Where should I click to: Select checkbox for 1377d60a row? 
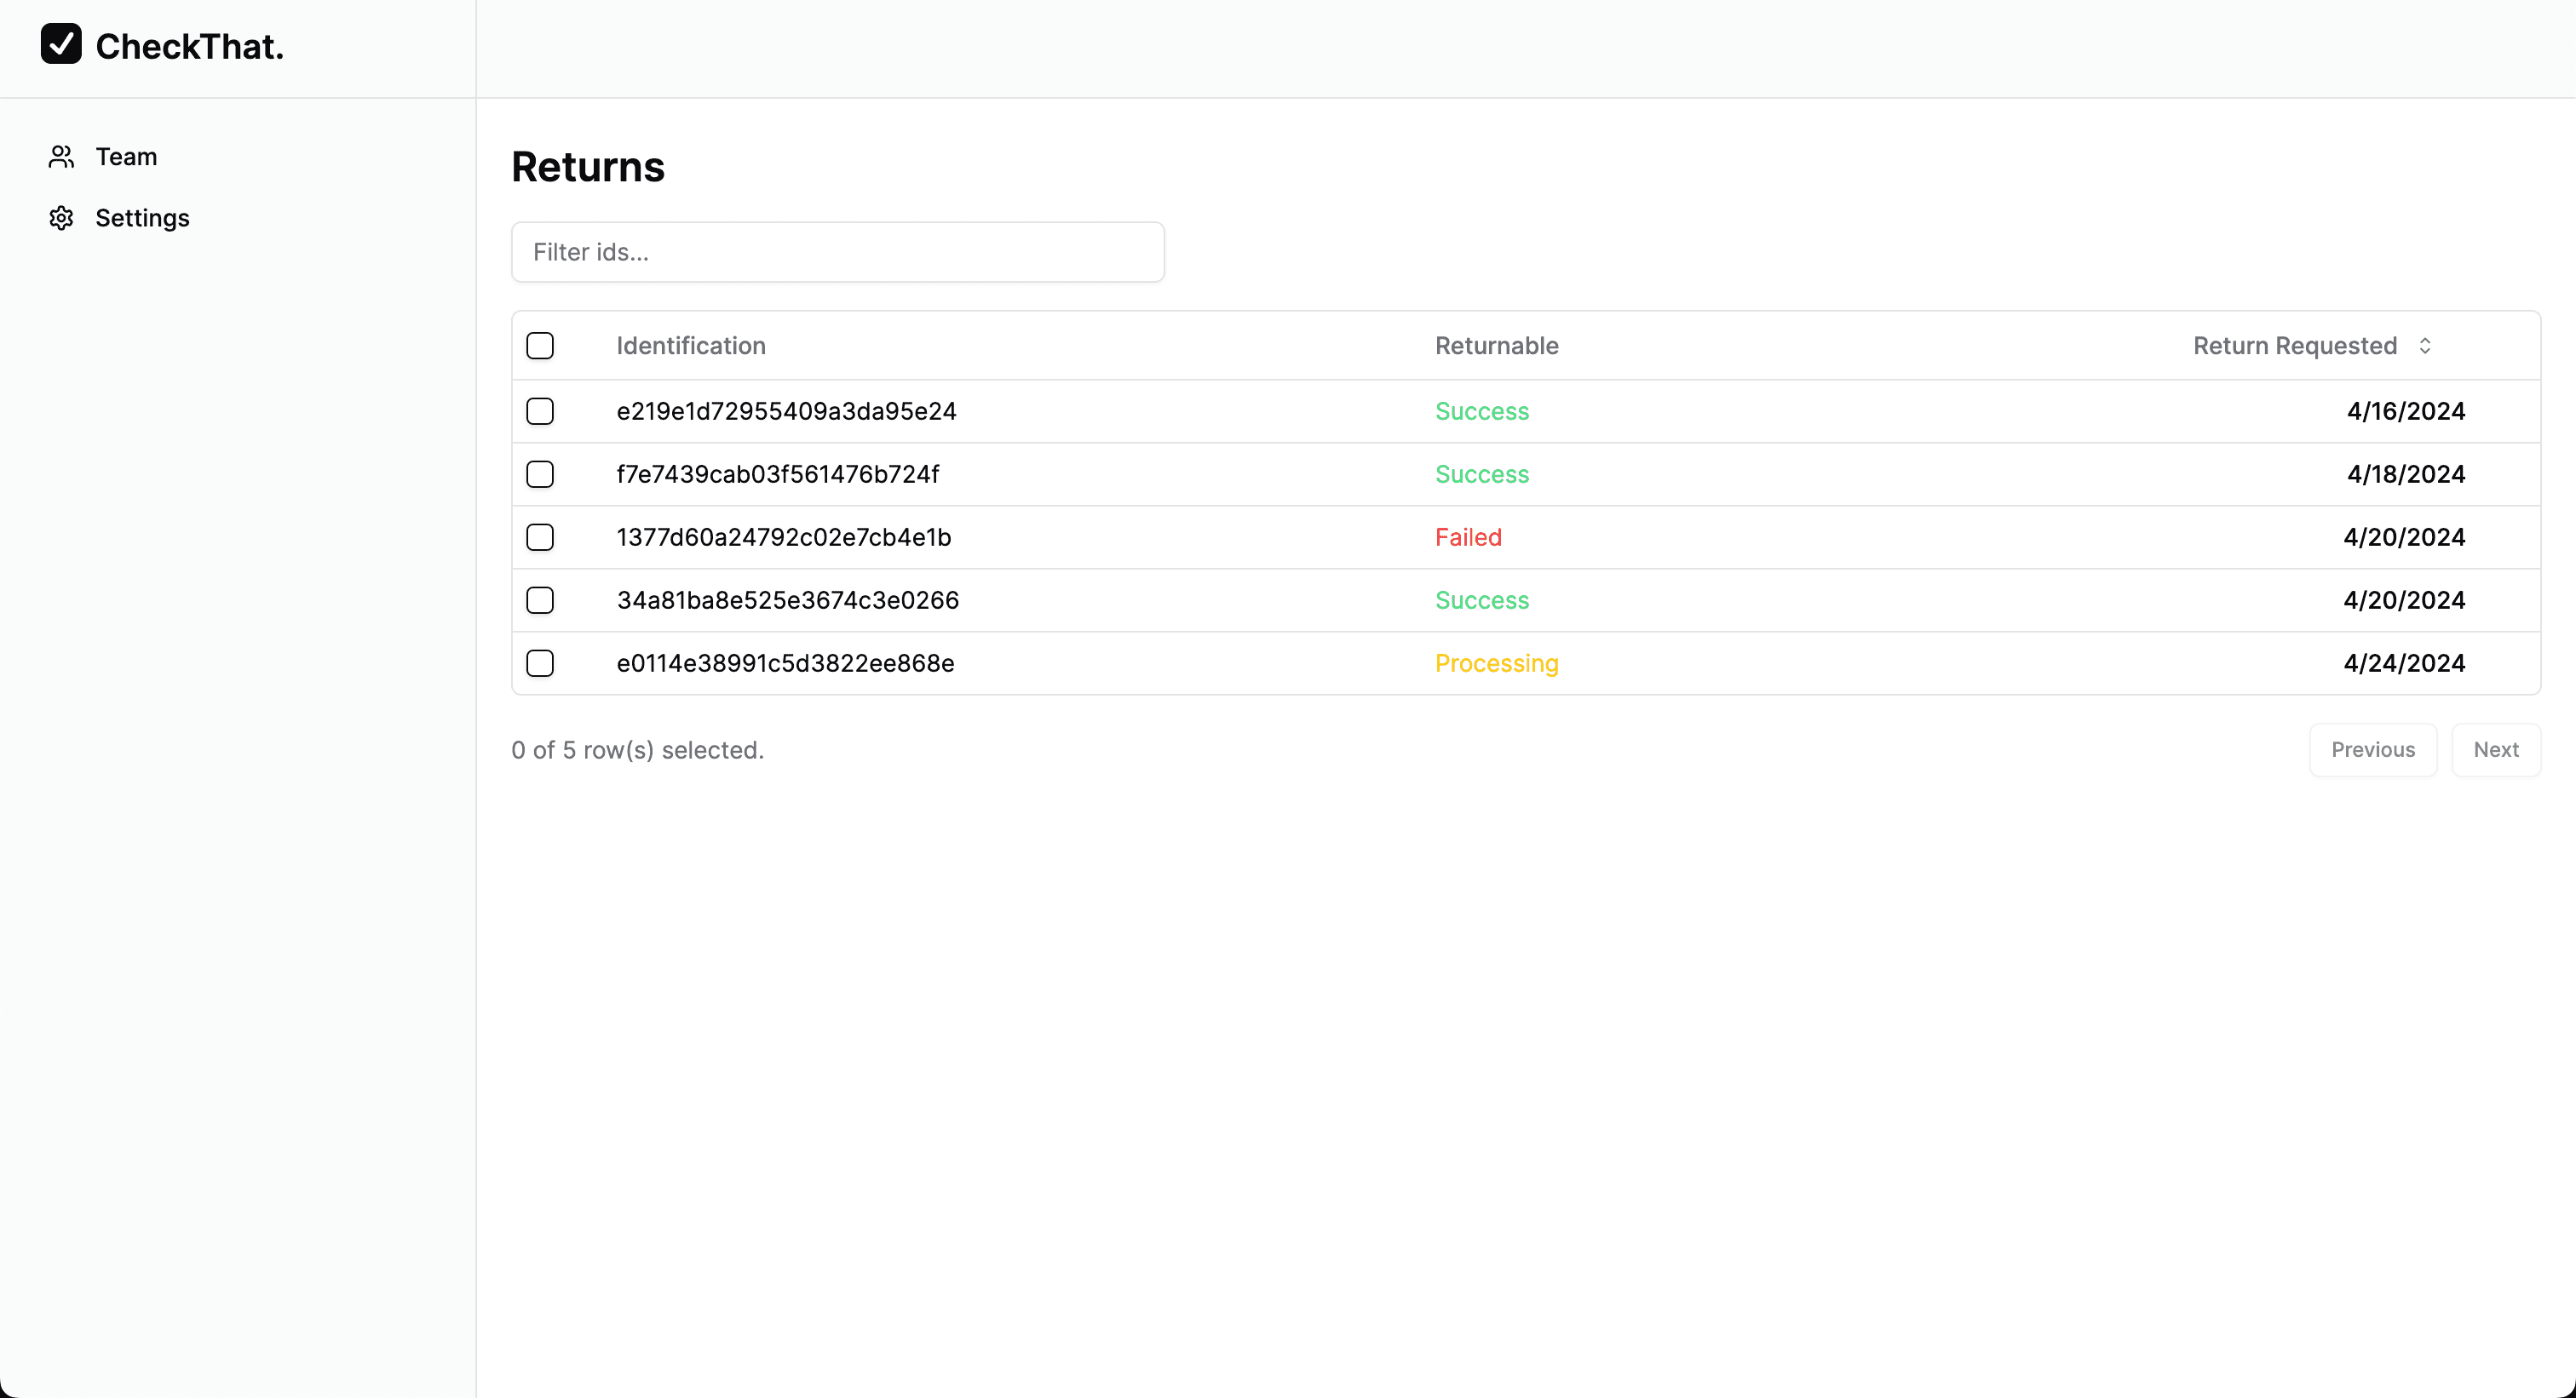point(541,537)
